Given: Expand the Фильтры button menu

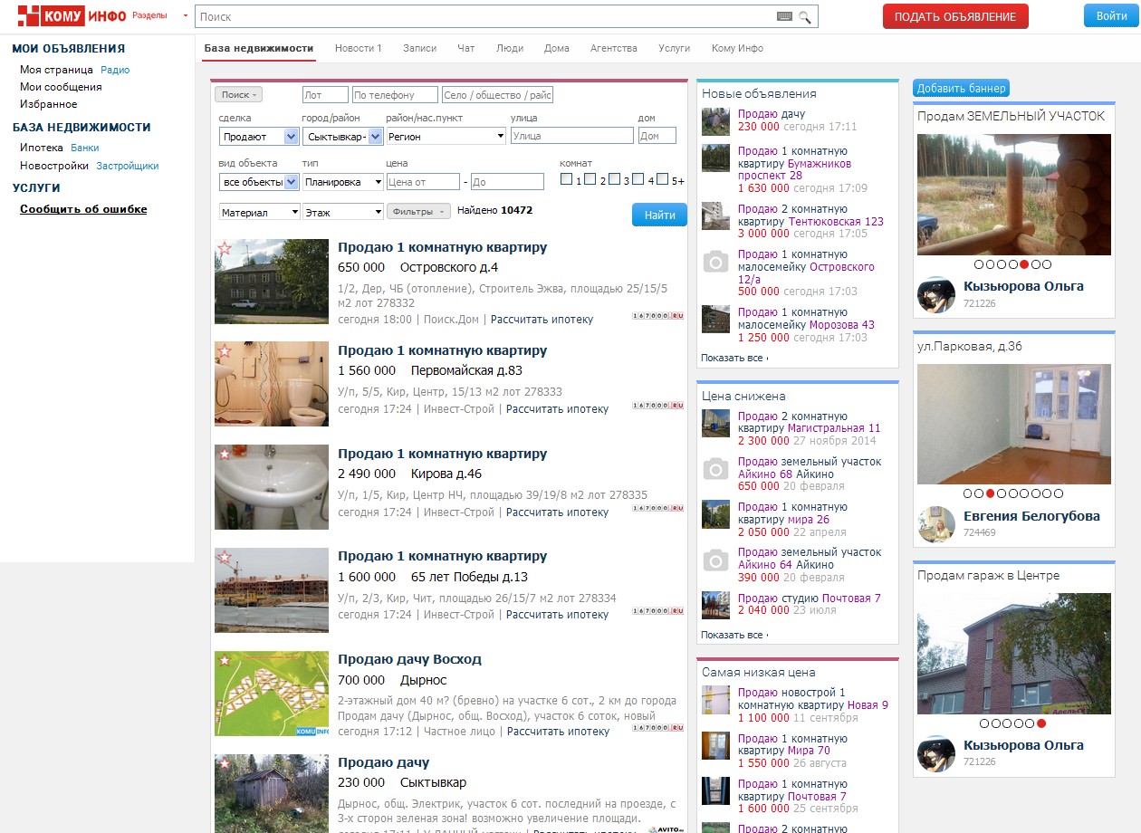Looking at the screenshot, I should (x=418, y=211).
